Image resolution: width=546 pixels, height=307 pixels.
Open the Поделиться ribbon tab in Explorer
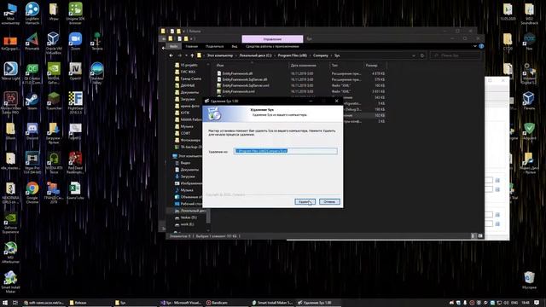click(x=214, y=46)
